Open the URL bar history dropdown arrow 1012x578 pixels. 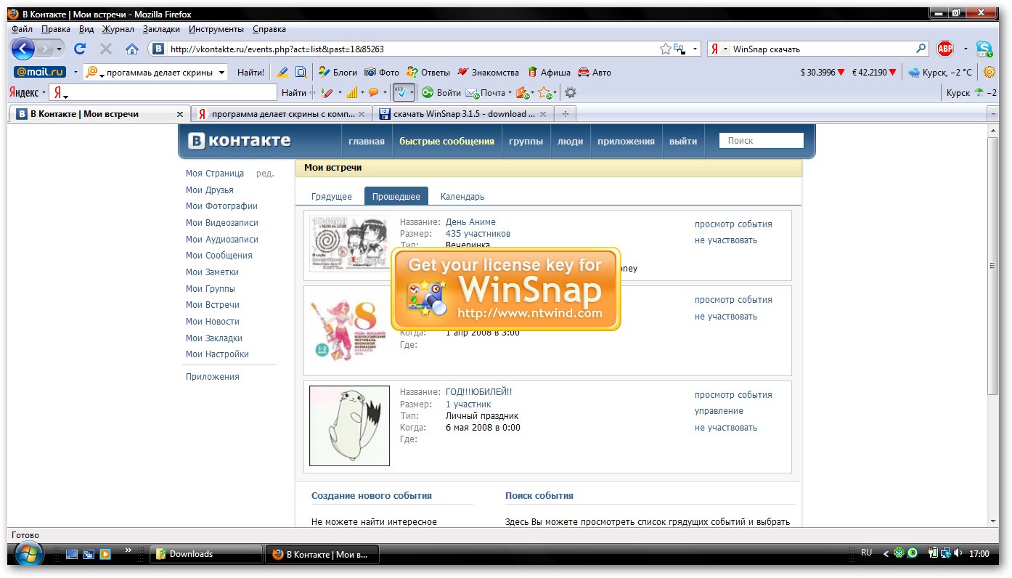point(695,49)
